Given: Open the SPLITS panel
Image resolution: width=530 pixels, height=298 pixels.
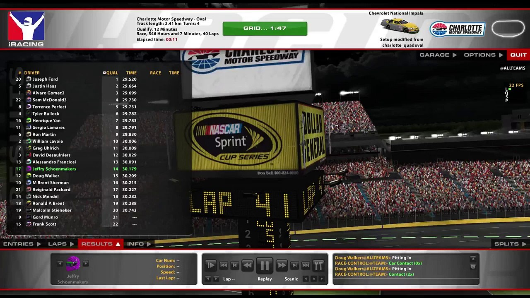Looking at the screenshot, I should tap(510, 244).
